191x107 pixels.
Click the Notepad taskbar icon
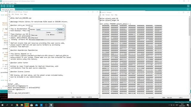coord(51,105)
